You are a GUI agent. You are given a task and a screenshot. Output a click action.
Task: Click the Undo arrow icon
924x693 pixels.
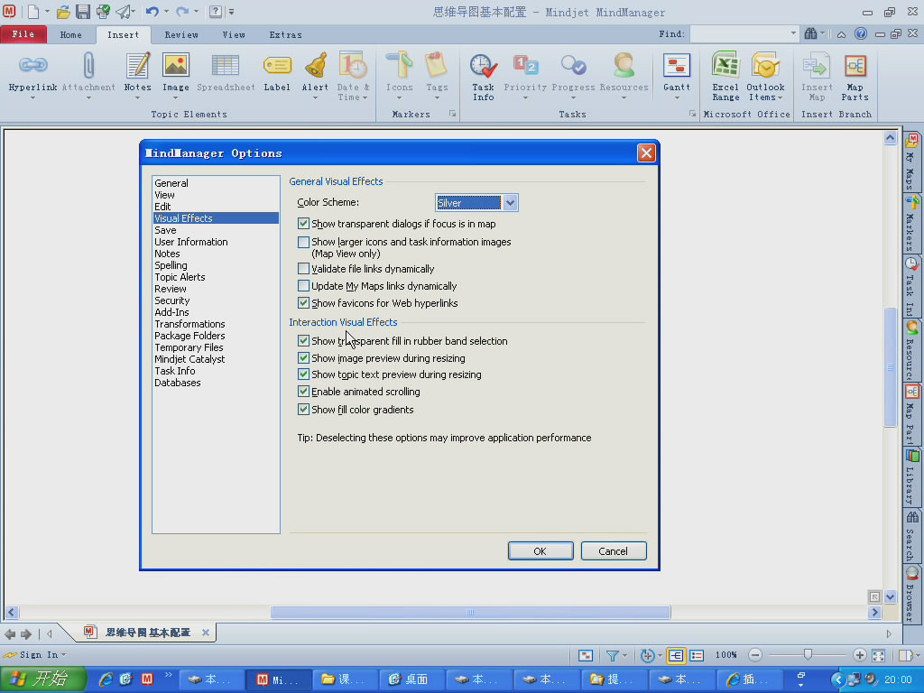click(x=152, y=11)
